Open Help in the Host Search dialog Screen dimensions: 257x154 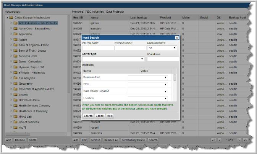[110, 116]
